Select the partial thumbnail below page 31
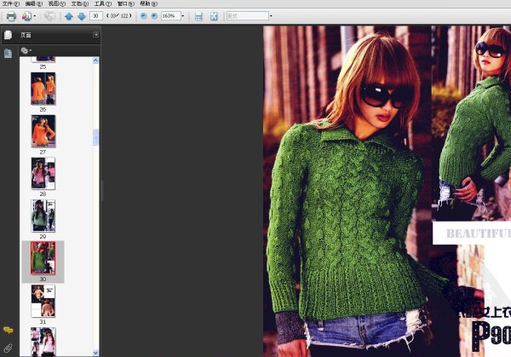The width and height of the screenshot is (511, 357). point(43,342)
